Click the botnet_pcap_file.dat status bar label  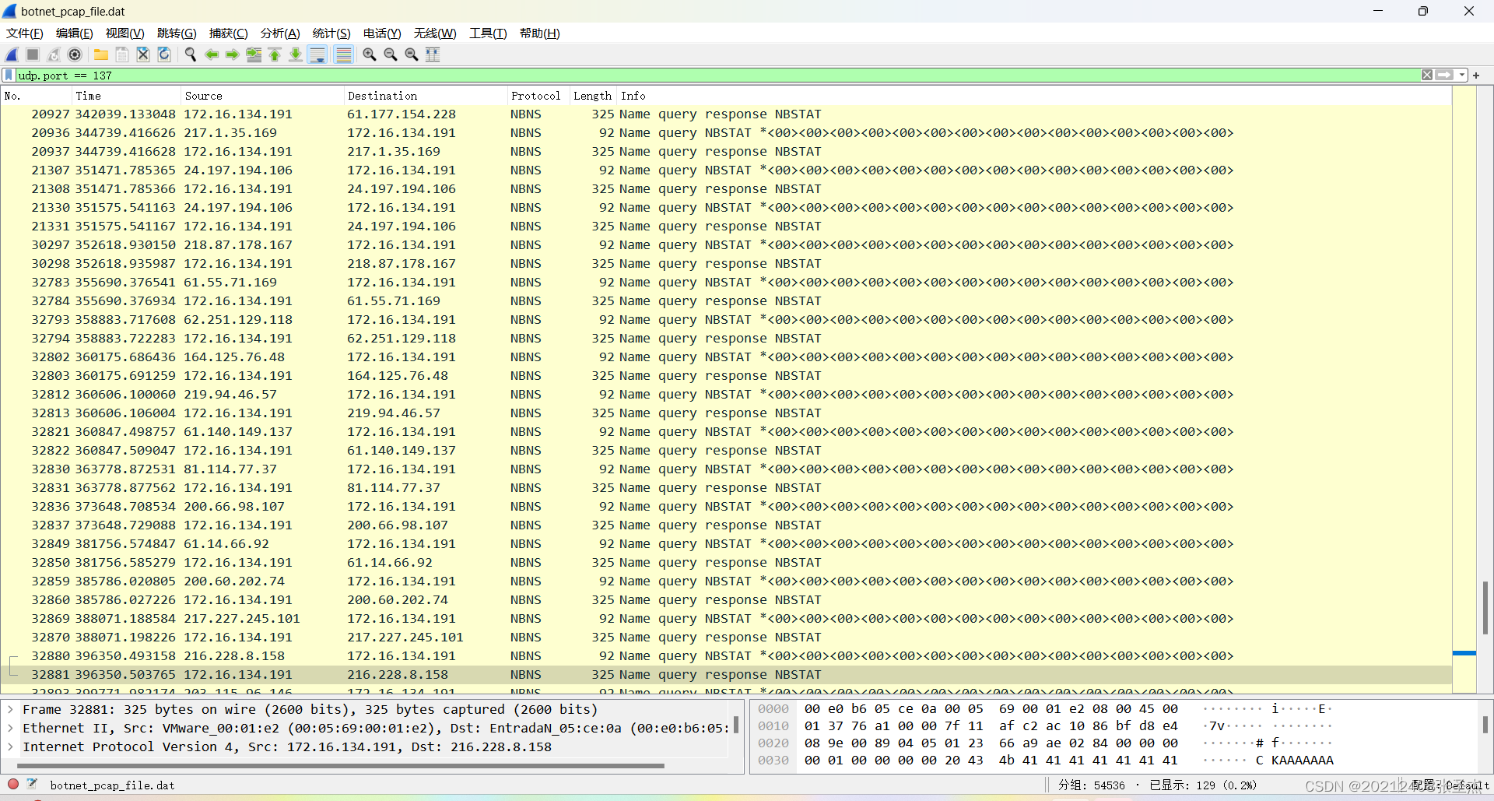pyautogui.click(x=113, y=785)
